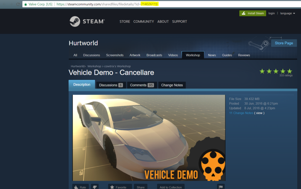
Task: Open the STORE menu
Action: pos(125,21)
